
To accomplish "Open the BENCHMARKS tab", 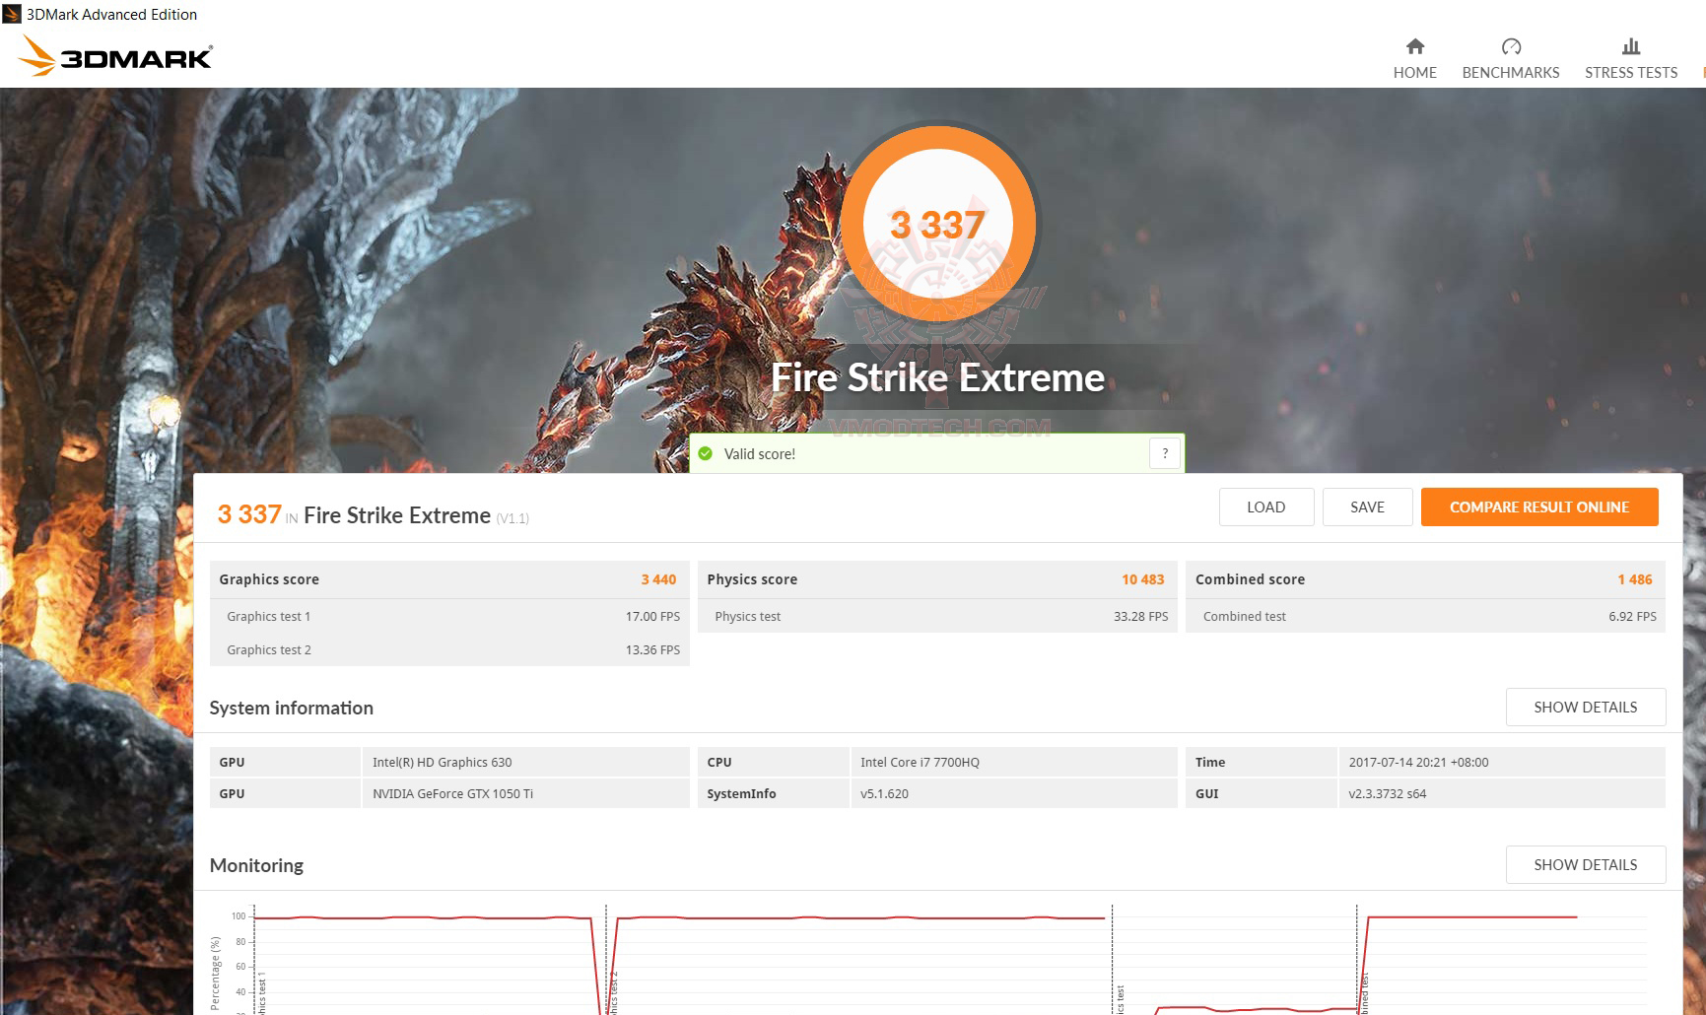I will pos(1511,58).
